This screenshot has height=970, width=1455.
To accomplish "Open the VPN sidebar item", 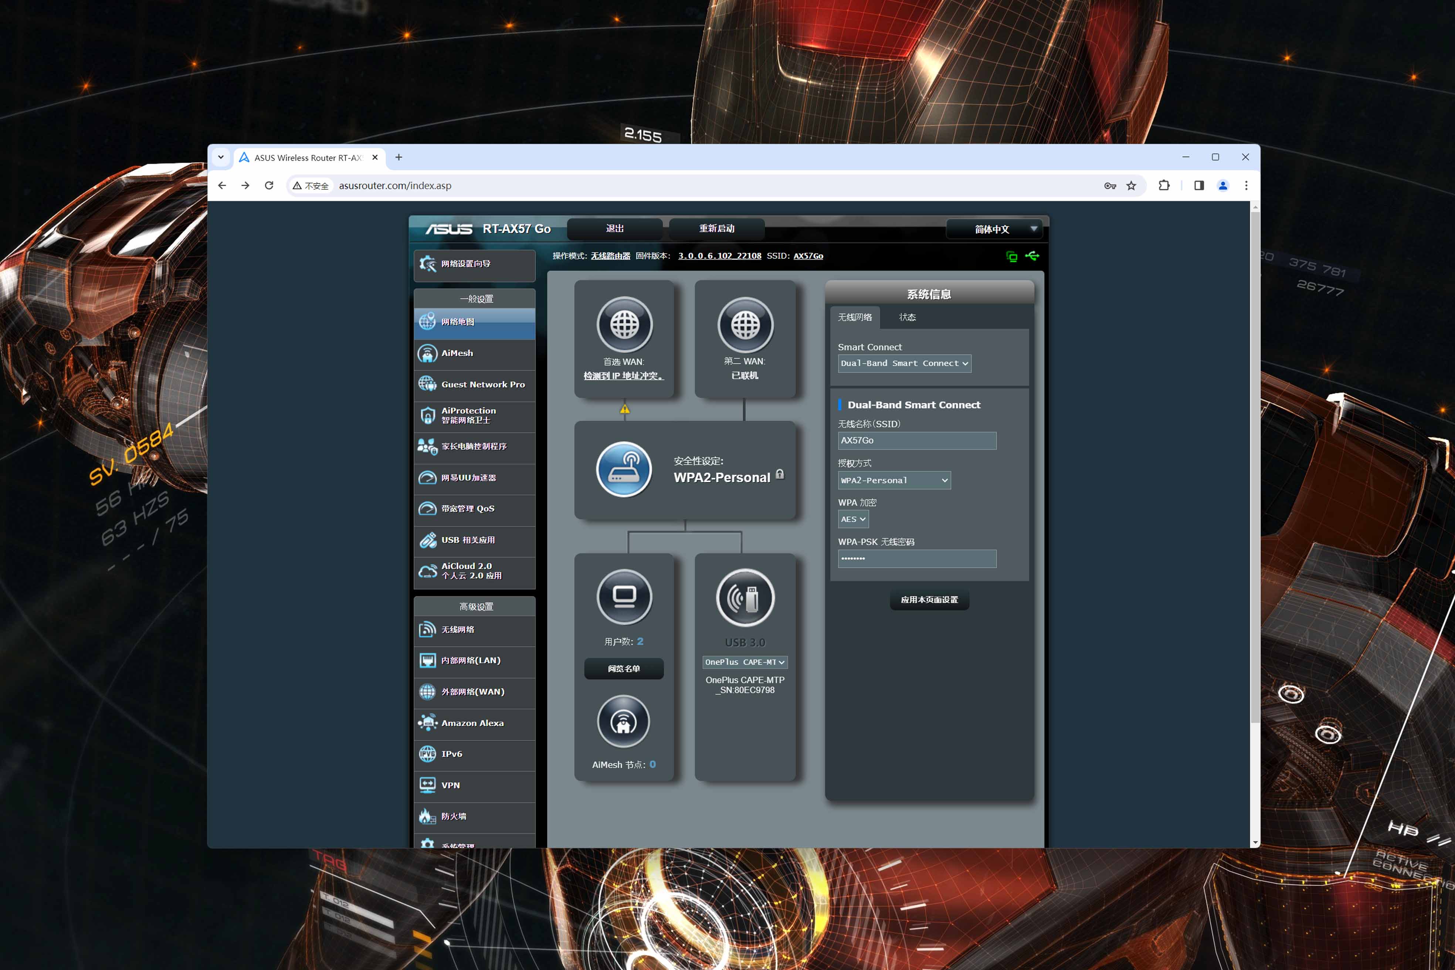I will click(x=475, y=786).
